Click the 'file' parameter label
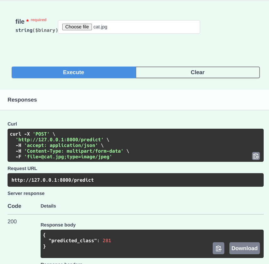269x264 pixels. 20,21
